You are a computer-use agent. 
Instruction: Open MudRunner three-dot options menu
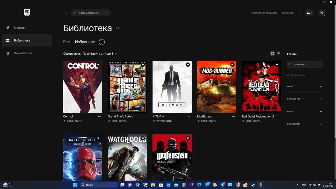coord(233,116)
